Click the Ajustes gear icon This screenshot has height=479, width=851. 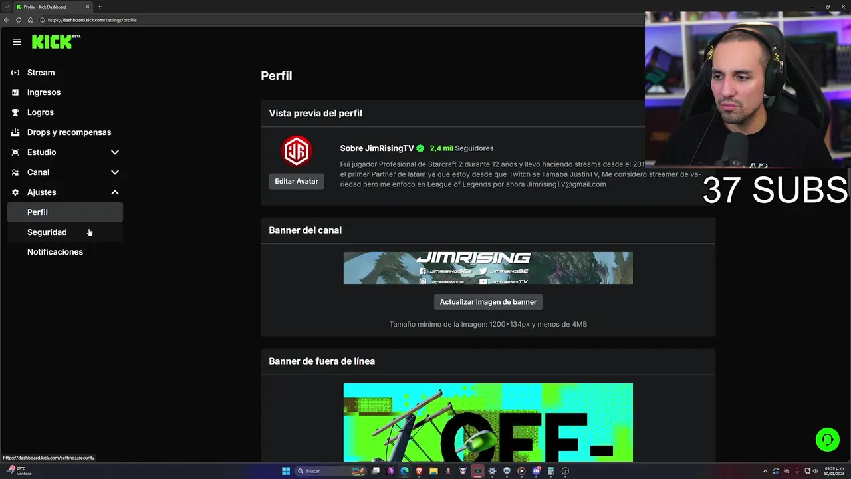coord(15,192)
